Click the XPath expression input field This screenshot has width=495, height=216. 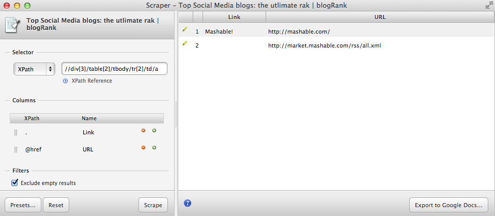click(x=114, y=69)
